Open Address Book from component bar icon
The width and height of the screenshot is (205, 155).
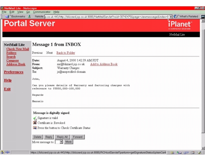pos(193,153)
